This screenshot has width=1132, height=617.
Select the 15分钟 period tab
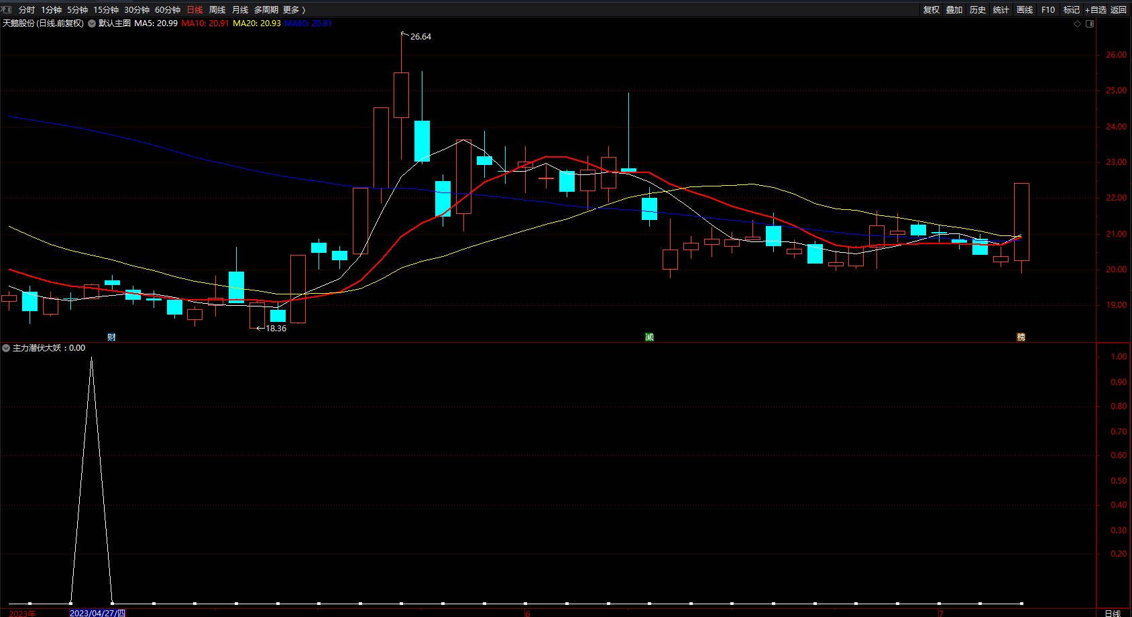[106, 9]
